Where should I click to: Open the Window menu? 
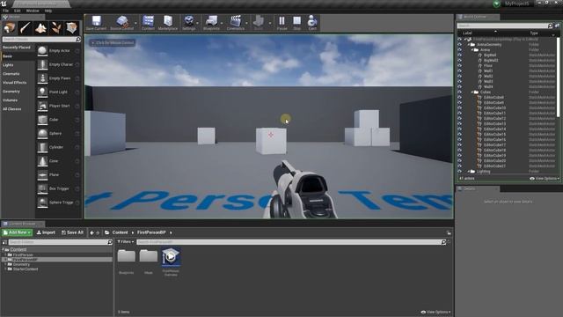pyautogui.click(x=33, y=11)
